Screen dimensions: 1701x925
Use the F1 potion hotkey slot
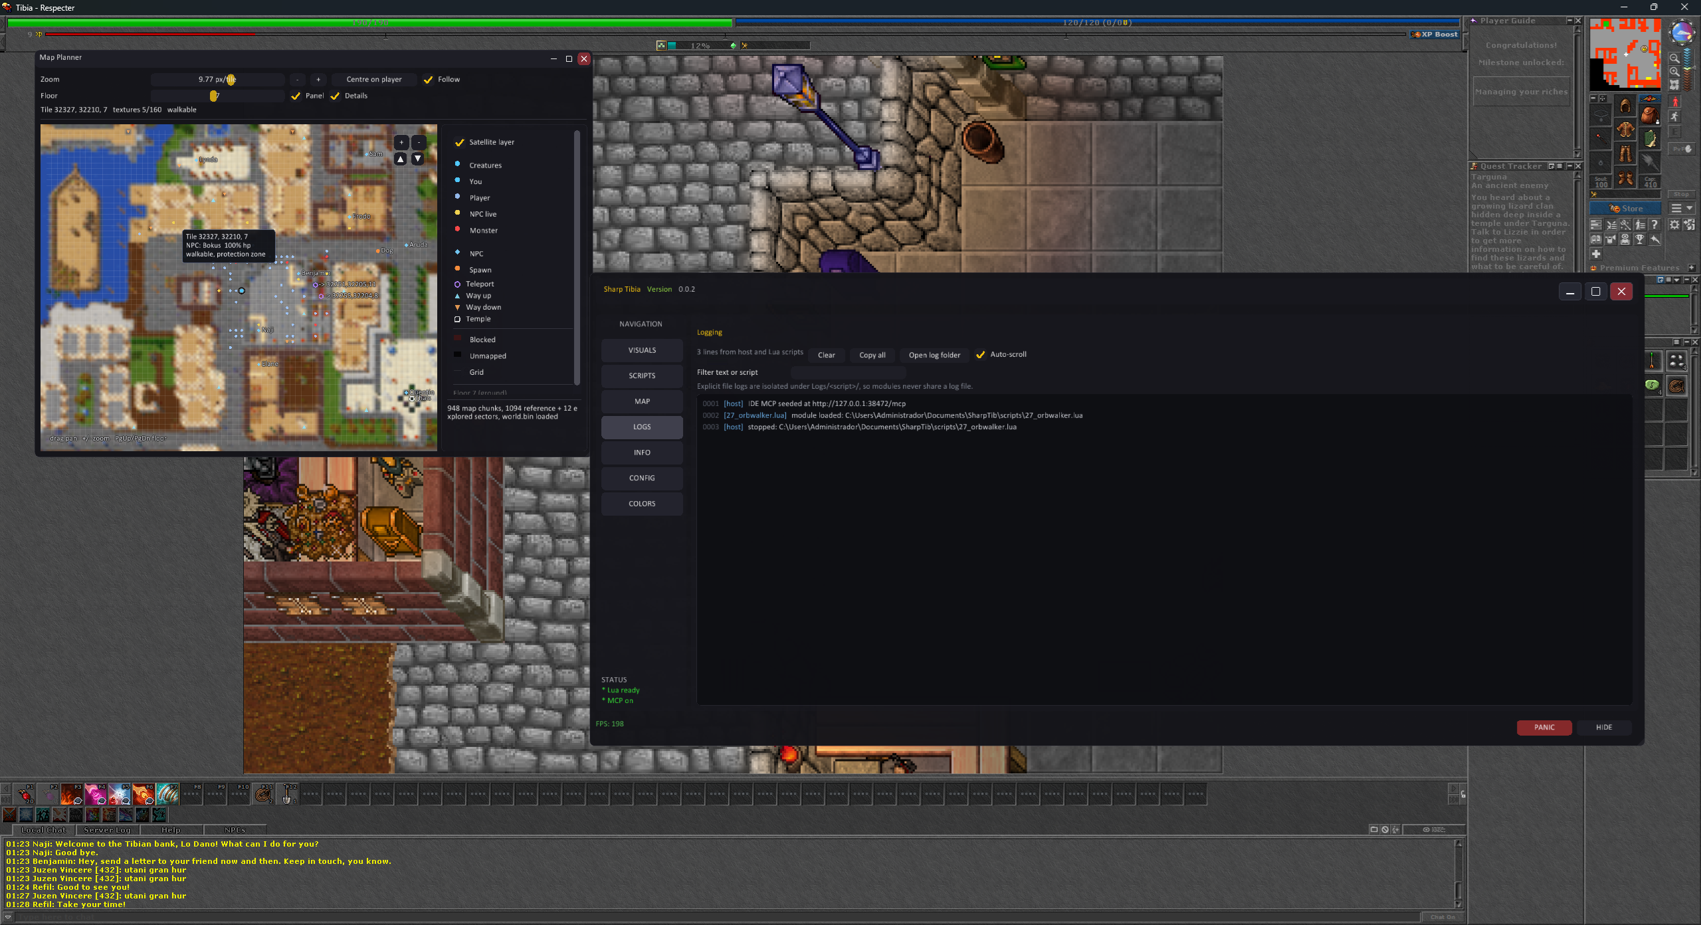coord(25,794)
